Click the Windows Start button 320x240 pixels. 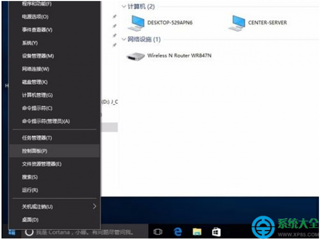click(12, 232)
